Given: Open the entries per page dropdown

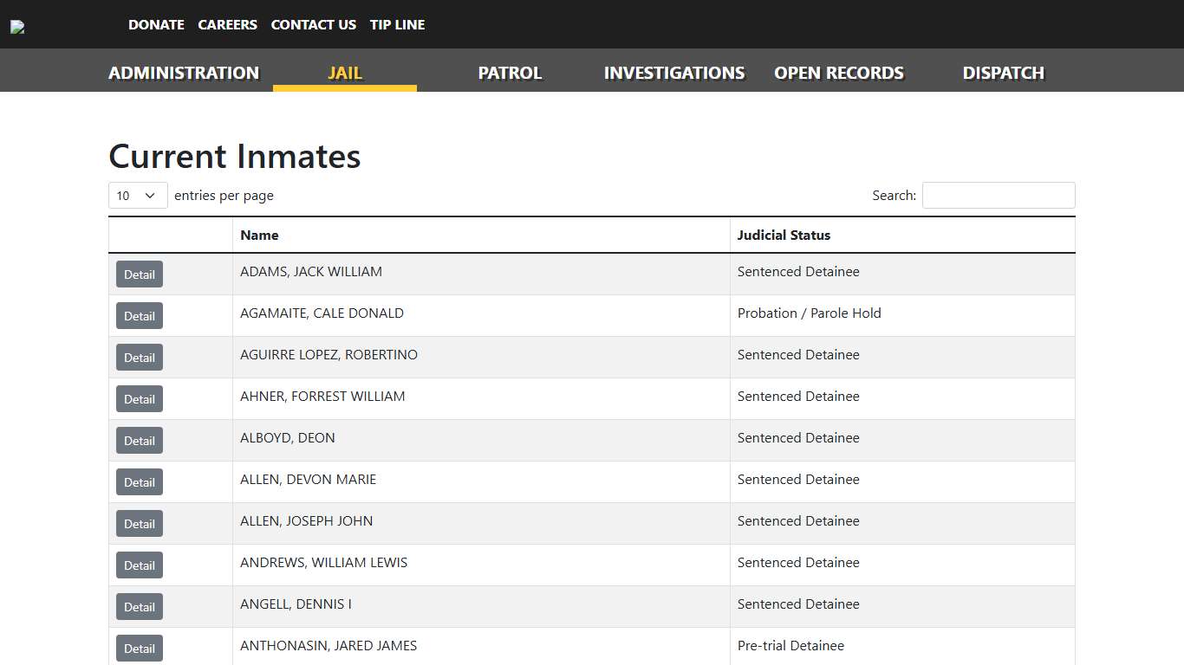Looking at the screenshot, I should click(136, 195).
